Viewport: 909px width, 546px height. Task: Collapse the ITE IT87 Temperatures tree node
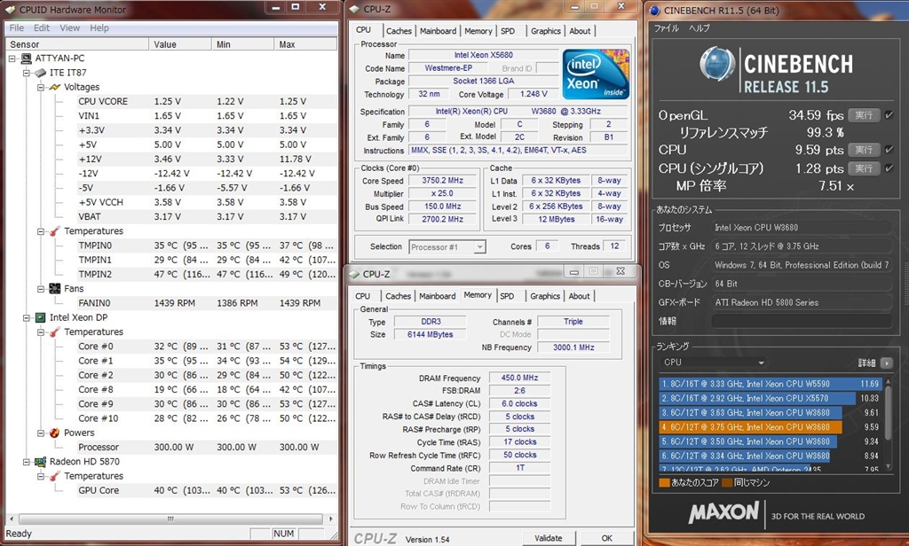point(41,231)
